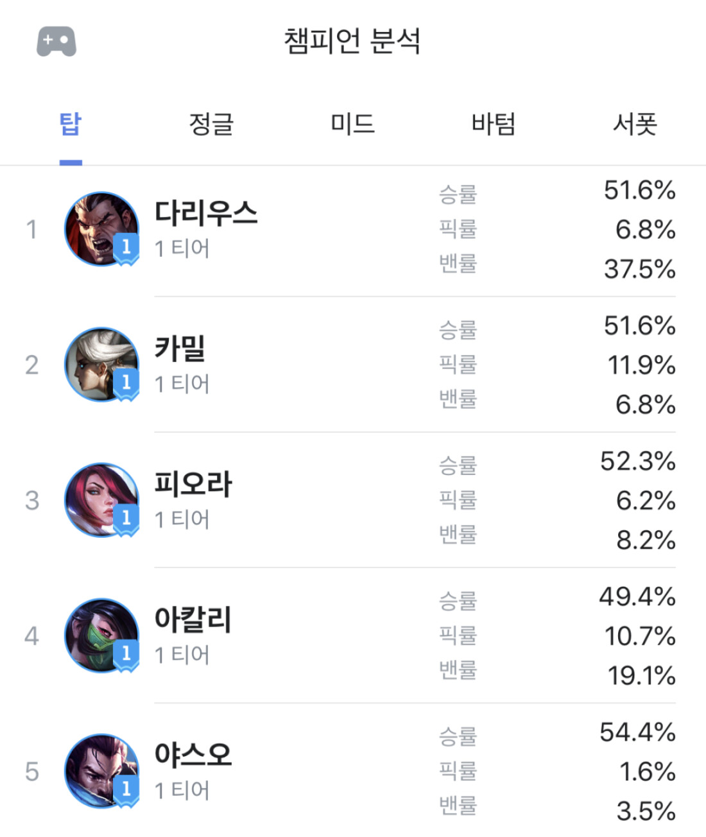
Task: Switch to the 탑 tab
Action: 71,123
